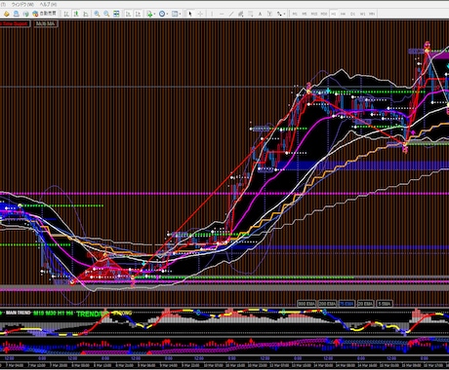Select the cursor arrow tool
This screenshot has width=449, height=370.
190,14
